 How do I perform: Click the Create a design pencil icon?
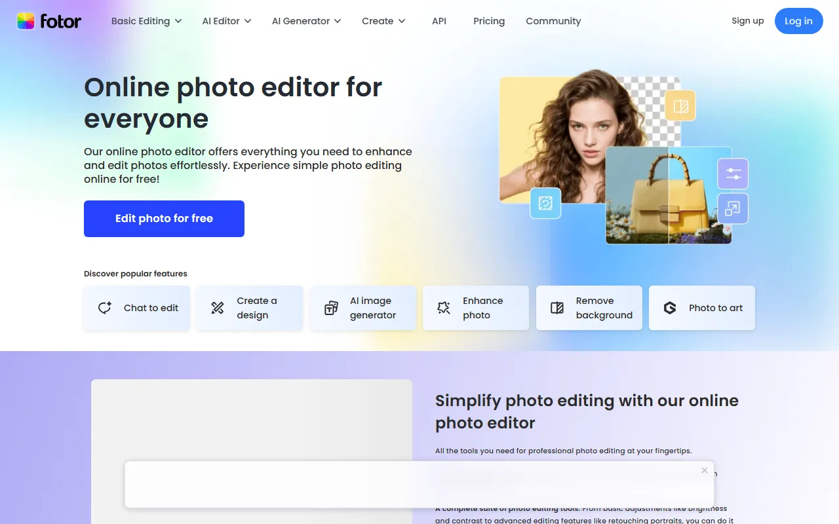[x=218, y=308]
